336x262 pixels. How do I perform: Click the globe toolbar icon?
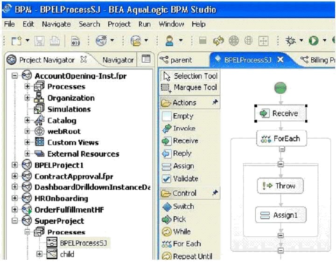click(x=248, y=40)
